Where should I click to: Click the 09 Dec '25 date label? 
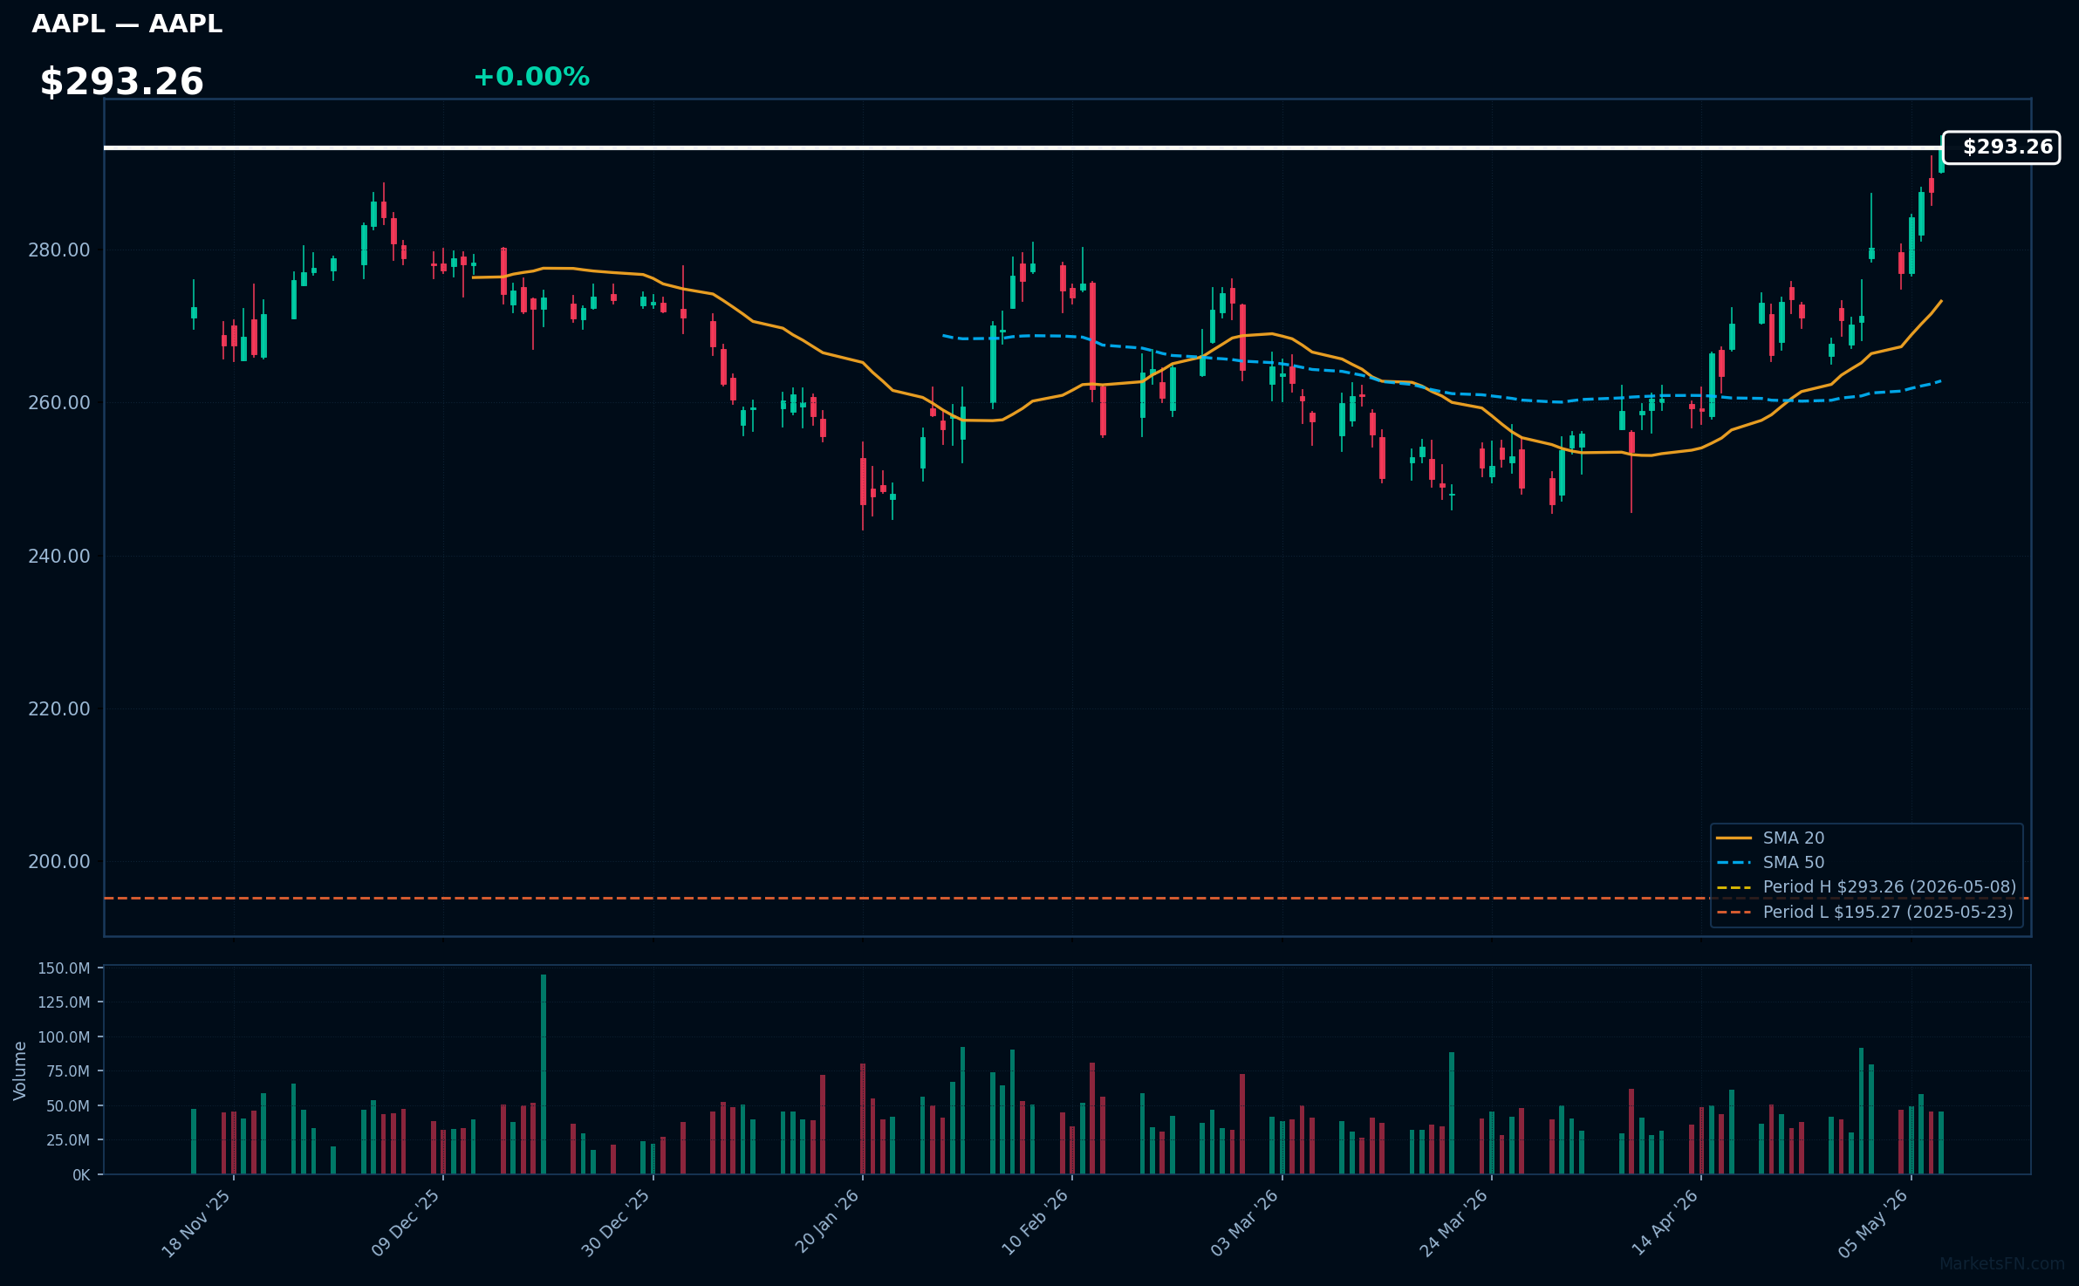[x=407, y=1223]
